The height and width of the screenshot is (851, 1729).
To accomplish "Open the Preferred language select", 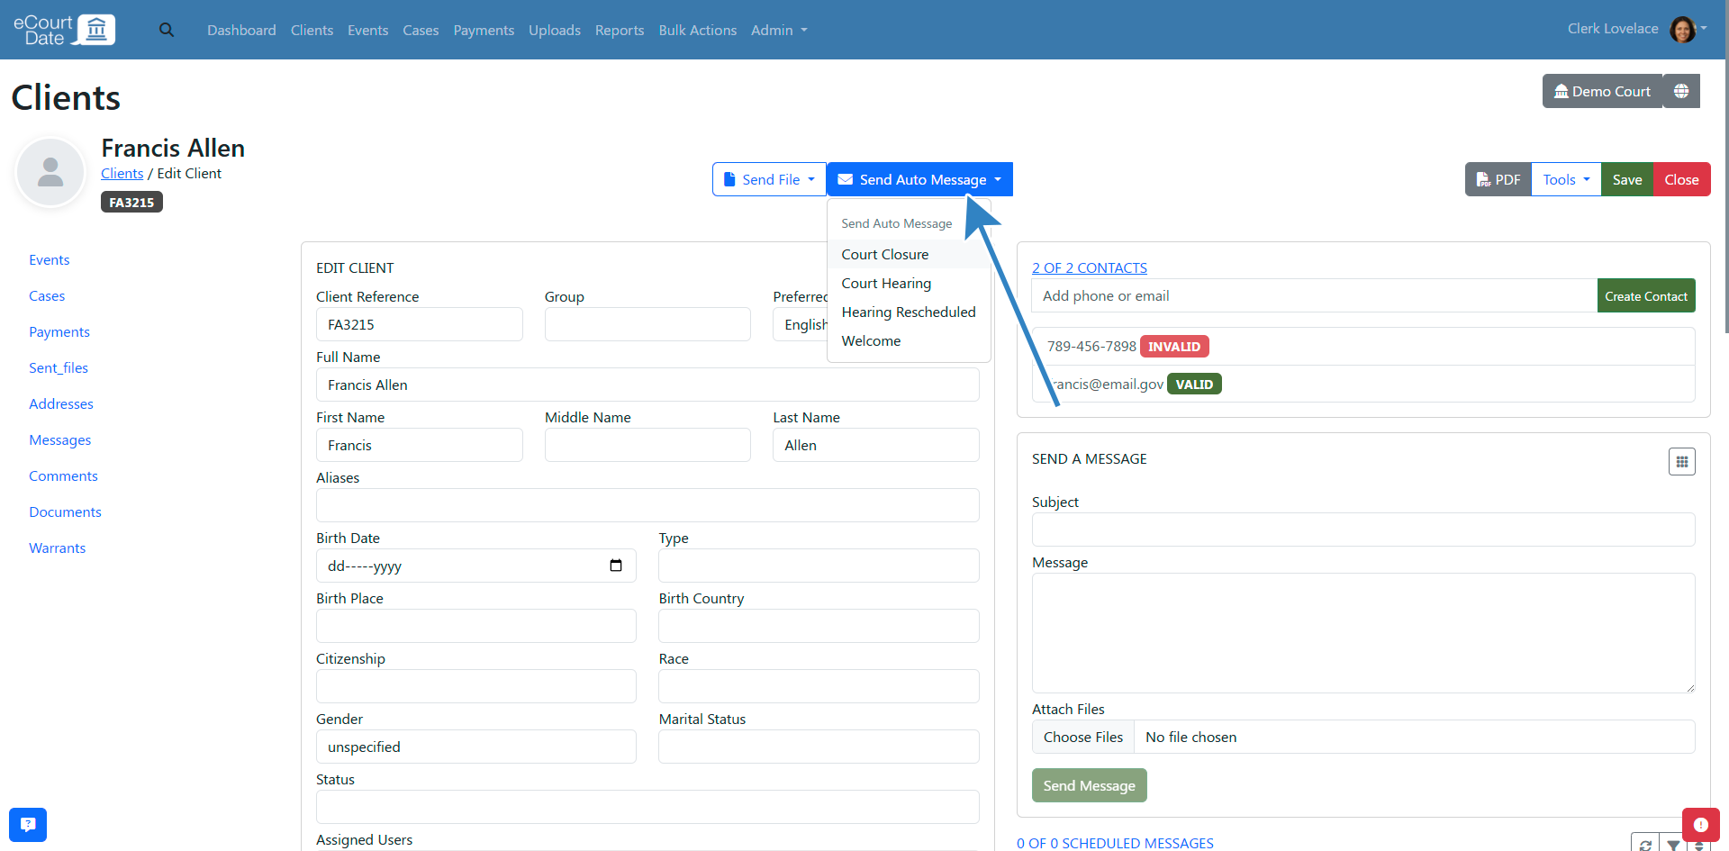I will (x=800, y=324).
